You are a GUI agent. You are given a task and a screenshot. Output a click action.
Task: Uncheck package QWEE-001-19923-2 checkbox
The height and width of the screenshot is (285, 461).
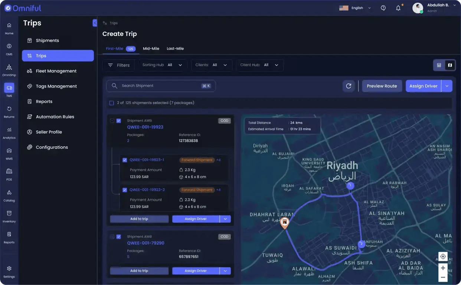[125, 190]
